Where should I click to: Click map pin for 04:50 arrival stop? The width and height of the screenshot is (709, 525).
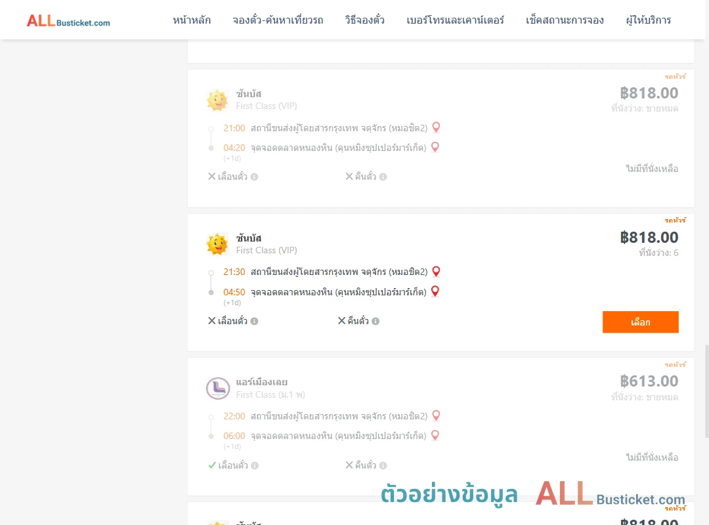pos(435,291)
